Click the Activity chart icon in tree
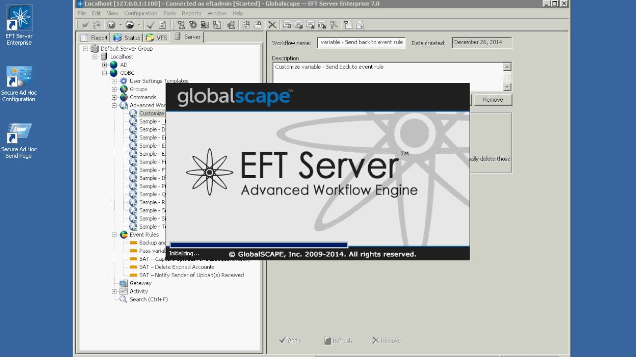 123,291
